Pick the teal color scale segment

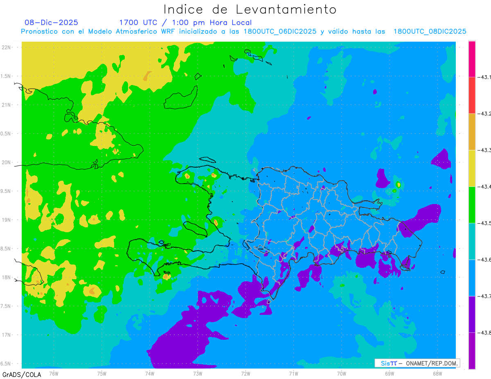(472, 241)
